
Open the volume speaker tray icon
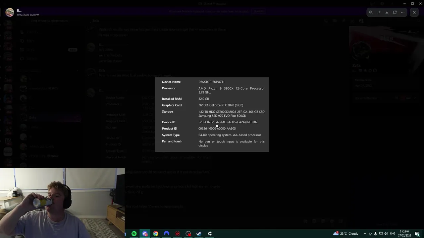tap(386, 234)
